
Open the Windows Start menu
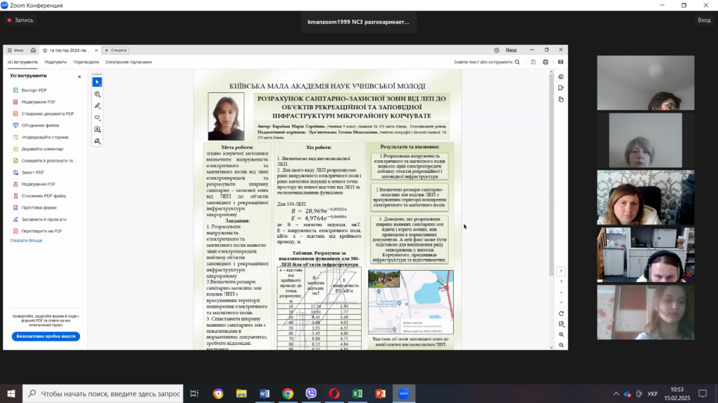click(11, 393)
